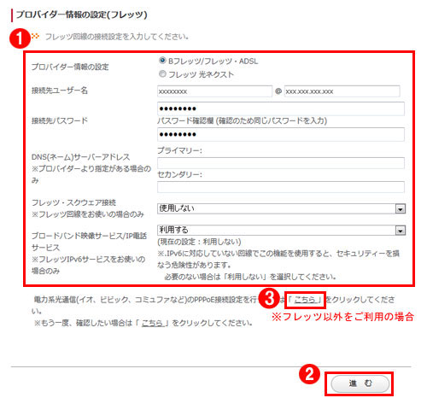This screenshot has width=427, height=398.
Task: Click the red circled number 3 marker
Action: pyautogui.click(x=269, y=299)
